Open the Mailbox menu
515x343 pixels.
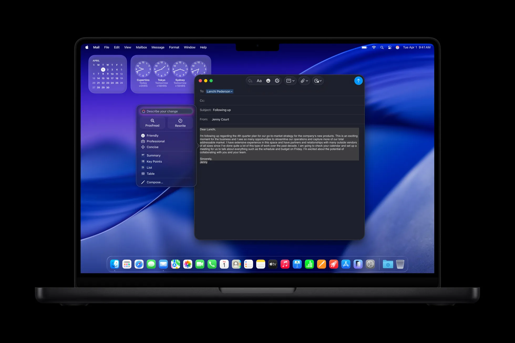[x=141, y=47]
